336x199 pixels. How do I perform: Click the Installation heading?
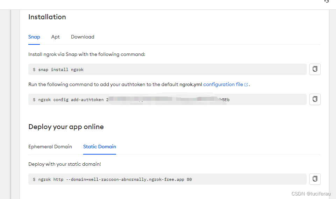pos(47,17)
